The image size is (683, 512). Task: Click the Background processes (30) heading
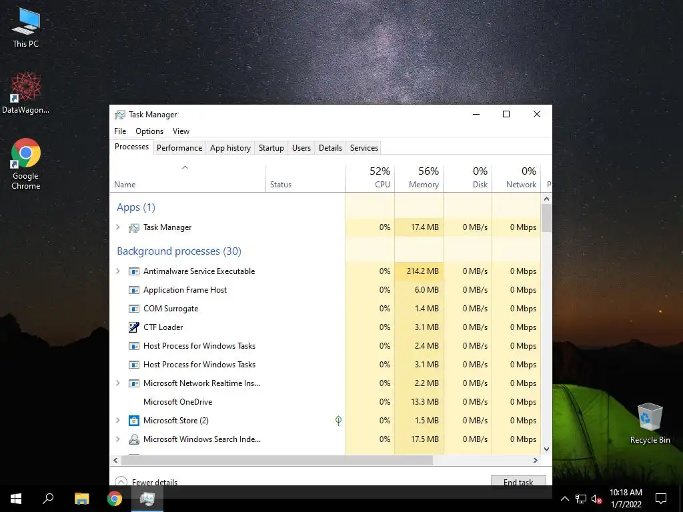[179, 251]
